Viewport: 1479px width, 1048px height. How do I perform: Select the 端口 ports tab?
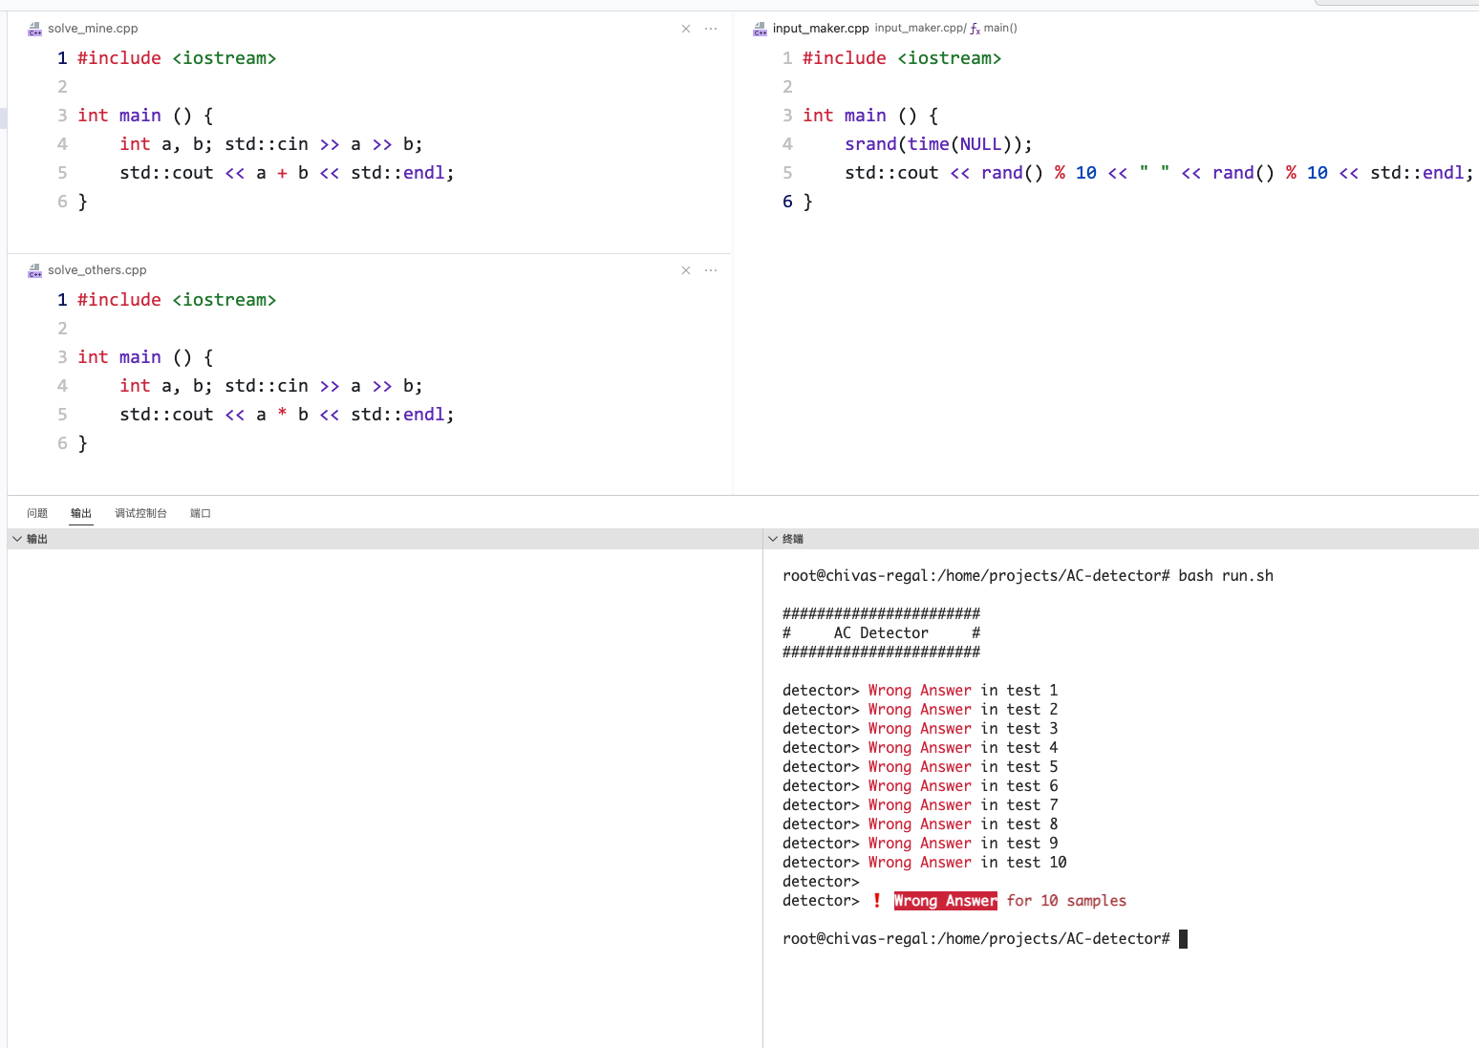pyautogui.click(x=201, y=512)
